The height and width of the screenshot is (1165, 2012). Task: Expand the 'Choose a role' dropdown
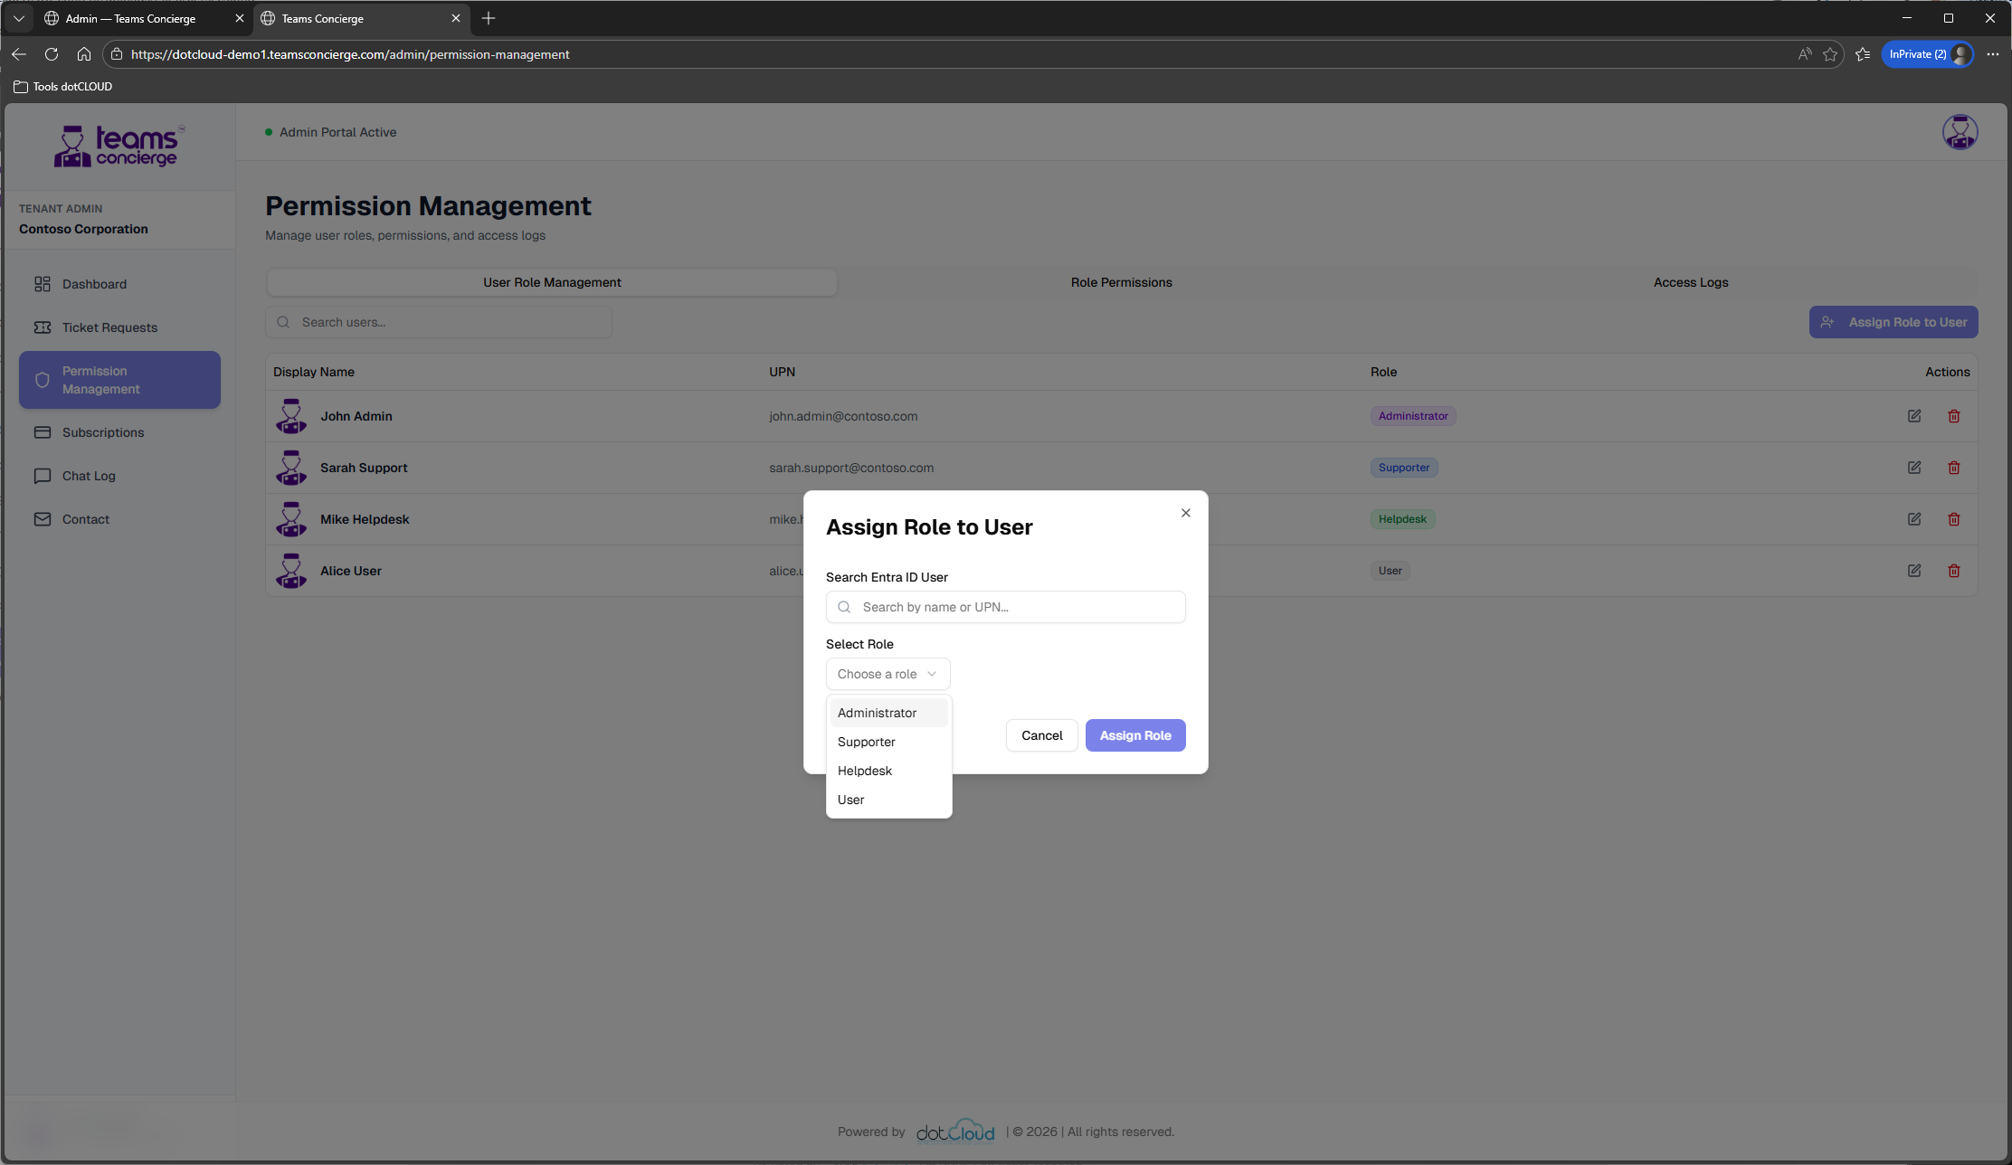(x=887, y=674)
